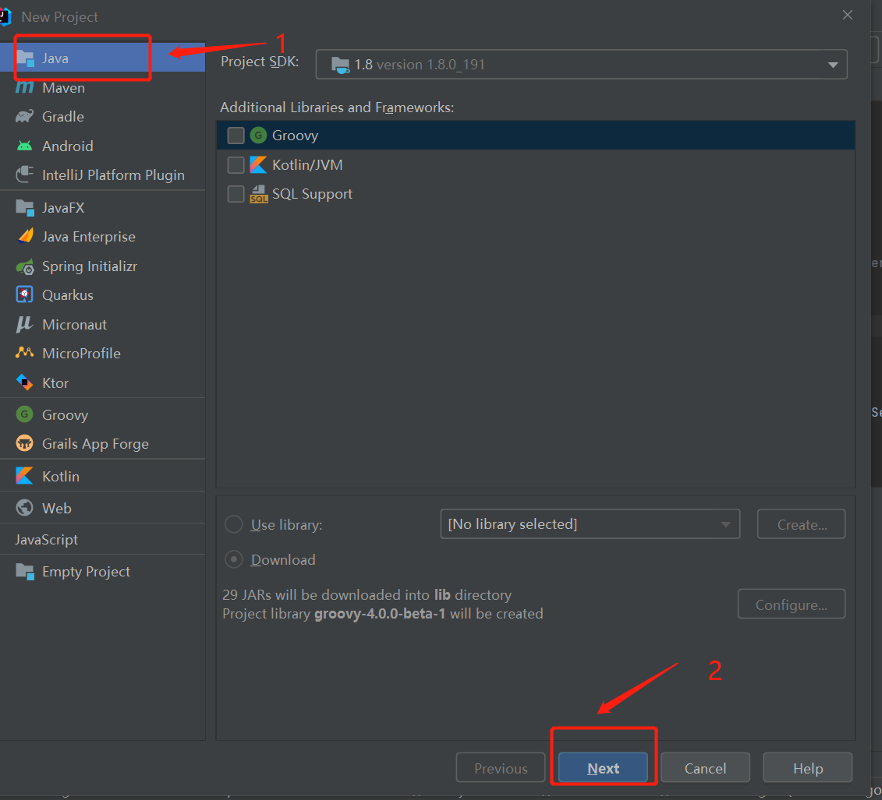Enable the Kotlin/JVM checkbox
Viewport: 882px width, 800px height.
pos(236,164)
